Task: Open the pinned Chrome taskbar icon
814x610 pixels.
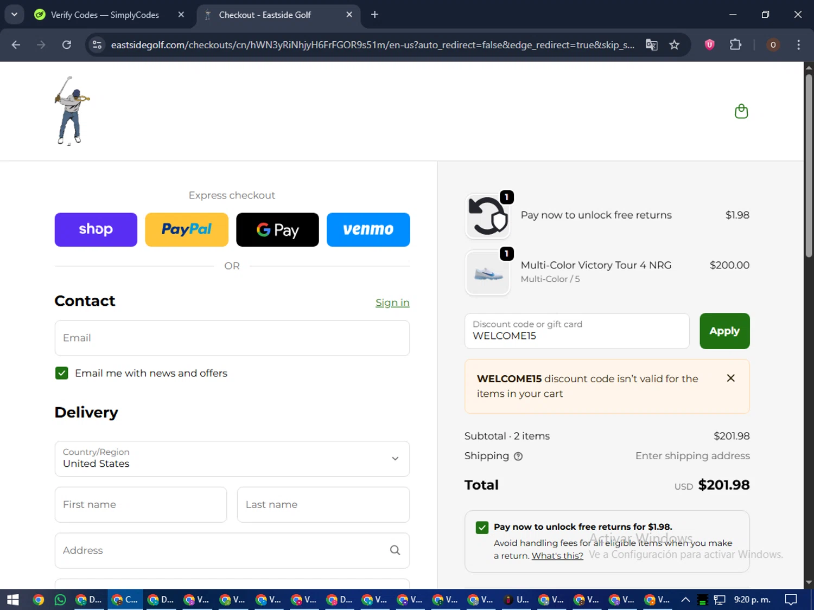Action: click(38, 599)
